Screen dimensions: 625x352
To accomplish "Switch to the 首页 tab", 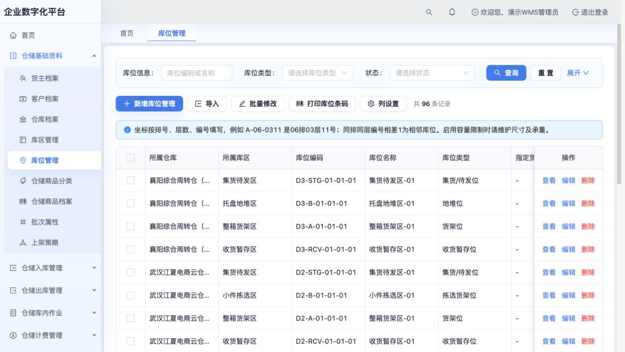I will pyautogui.click(x=127, y=33).
